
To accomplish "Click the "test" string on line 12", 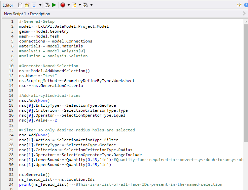I will click(50, 76).
